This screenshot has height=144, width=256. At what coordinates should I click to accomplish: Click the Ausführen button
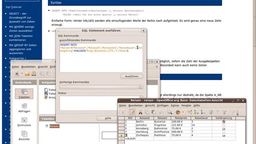(132, 76)
